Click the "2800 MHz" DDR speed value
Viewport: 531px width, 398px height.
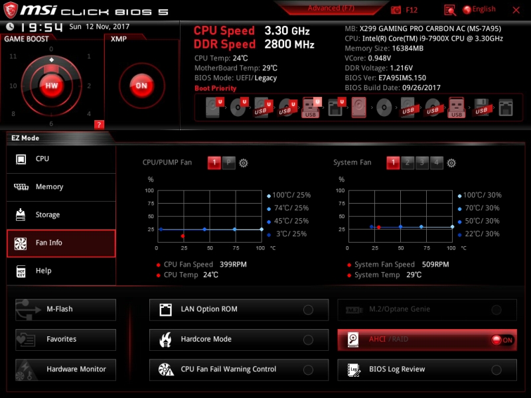[x=289, y=44]
